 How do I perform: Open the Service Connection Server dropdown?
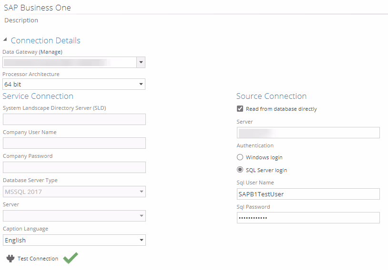pyautogui.click(x=141, y=216)
